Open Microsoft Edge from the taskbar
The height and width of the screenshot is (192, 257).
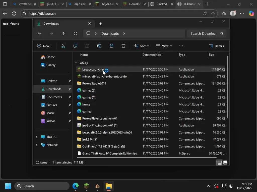(x=76, y=186)
